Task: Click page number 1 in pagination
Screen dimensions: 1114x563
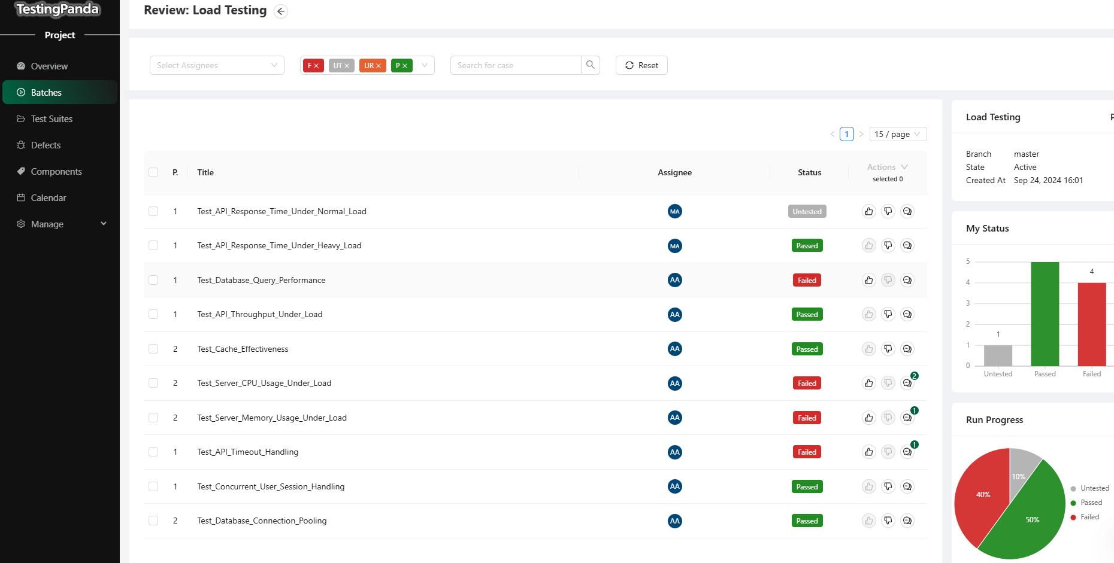Action: (846, 134)
